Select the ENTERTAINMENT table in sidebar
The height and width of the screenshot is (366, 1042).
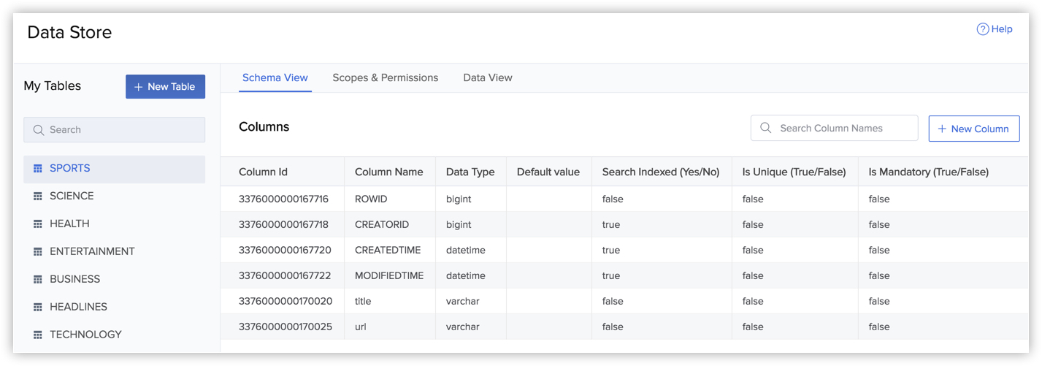click(x=92, y=251)
